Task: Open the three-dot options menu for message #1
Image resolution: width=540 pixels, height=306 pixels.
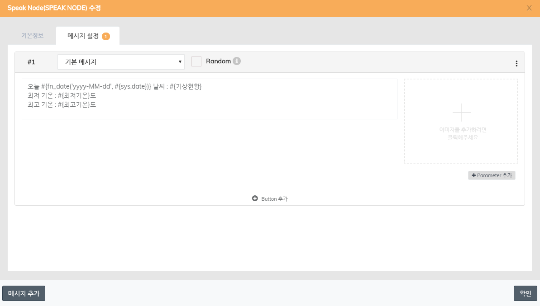Action: (x=516, y=63)
